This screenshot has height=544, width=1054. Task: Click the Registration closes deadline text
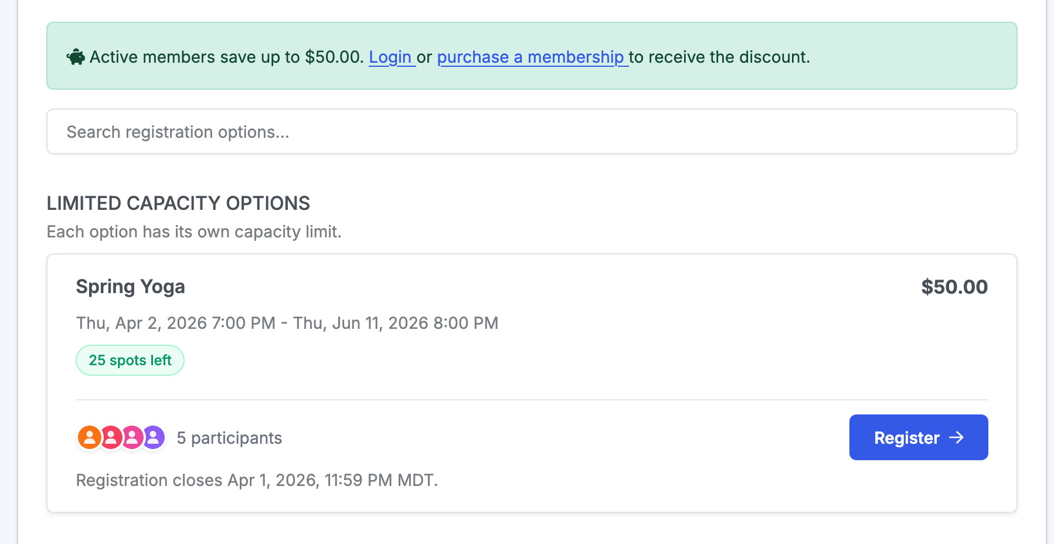257,480
